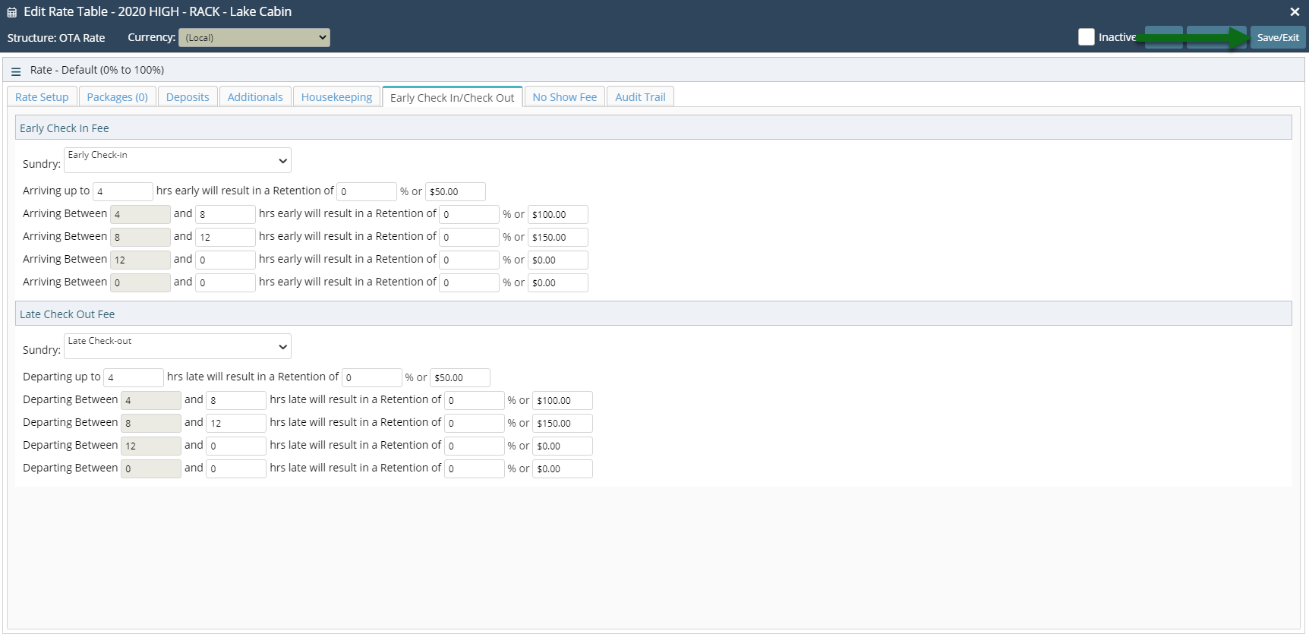Open the Late Check-out Sundry dropdown

(178, 346)
